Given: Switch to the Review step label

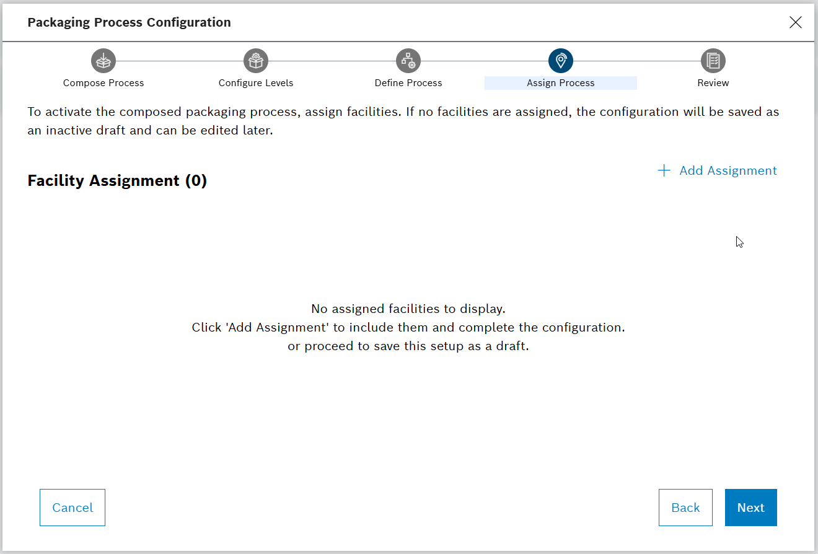Looking at the screenshot, I should coord(713,82).
